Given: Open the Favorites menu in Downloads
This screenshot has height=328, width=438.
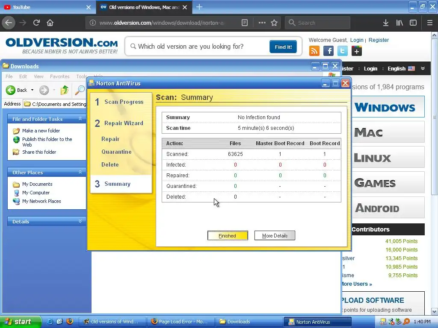Looking at the screenshot, I should [x=59, y=76].
